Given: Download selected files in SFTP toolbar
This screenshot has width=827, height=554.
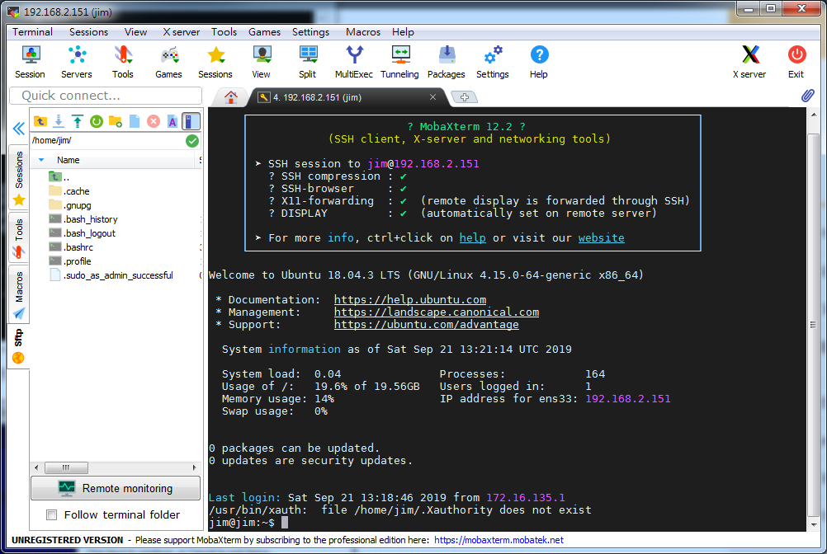Looking at the screenshot, I should pyautogui.click(x=59, y=121).
